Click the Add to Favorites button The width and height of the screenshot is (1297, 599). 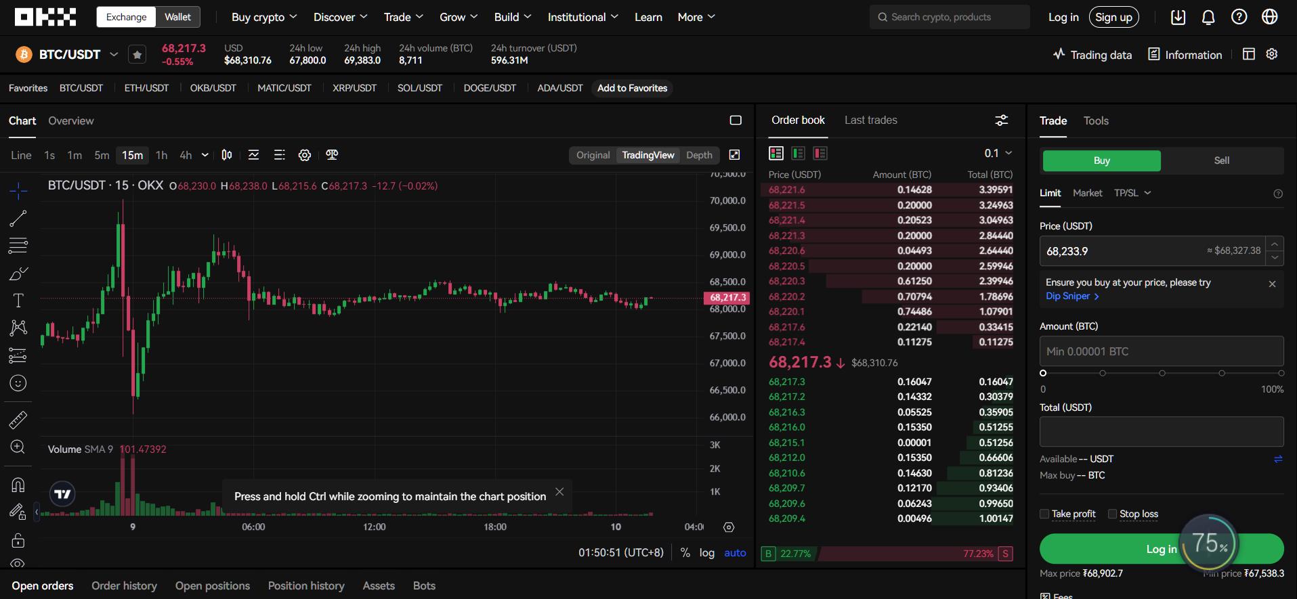click(x=632, y=88)
